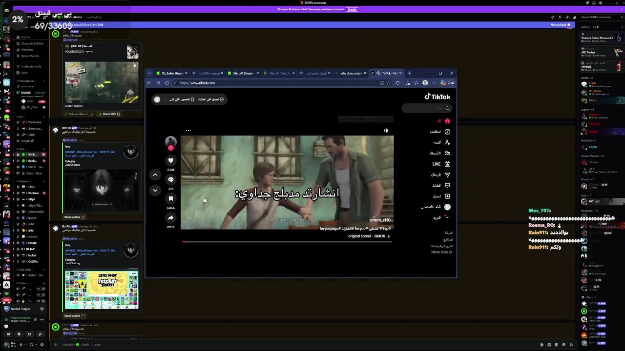Add the page to favorites with the star icon
The height and width of the screenshot is (351, 625).
[x=389, y=83]
